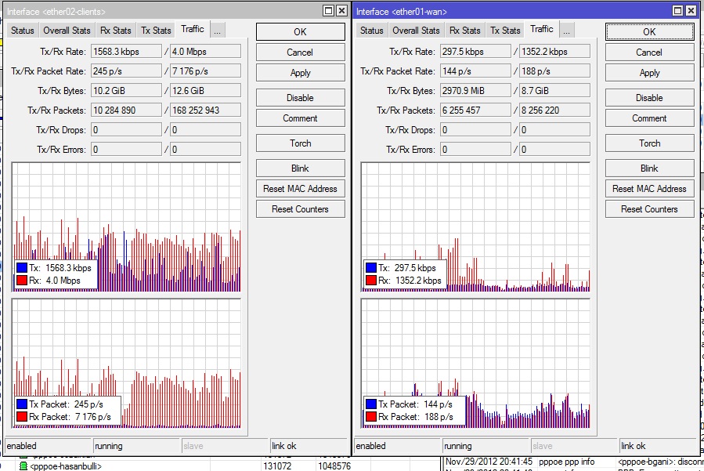Cancel the ether01-wan dialog

pyautogui.click(x=649, y=53)
